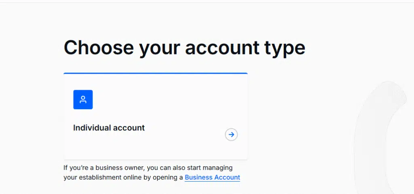Open the Business Account link
Image resolution: width=414 pixels, height=194 pixels.
[212, 177]
